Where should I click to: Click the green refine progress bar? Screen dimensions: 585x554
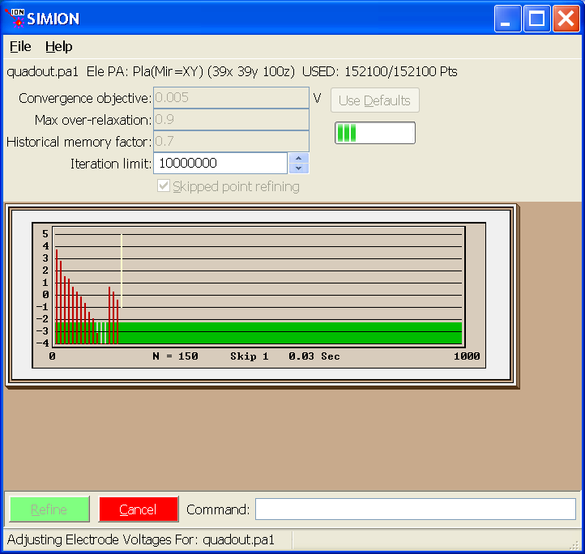point(375,133)
